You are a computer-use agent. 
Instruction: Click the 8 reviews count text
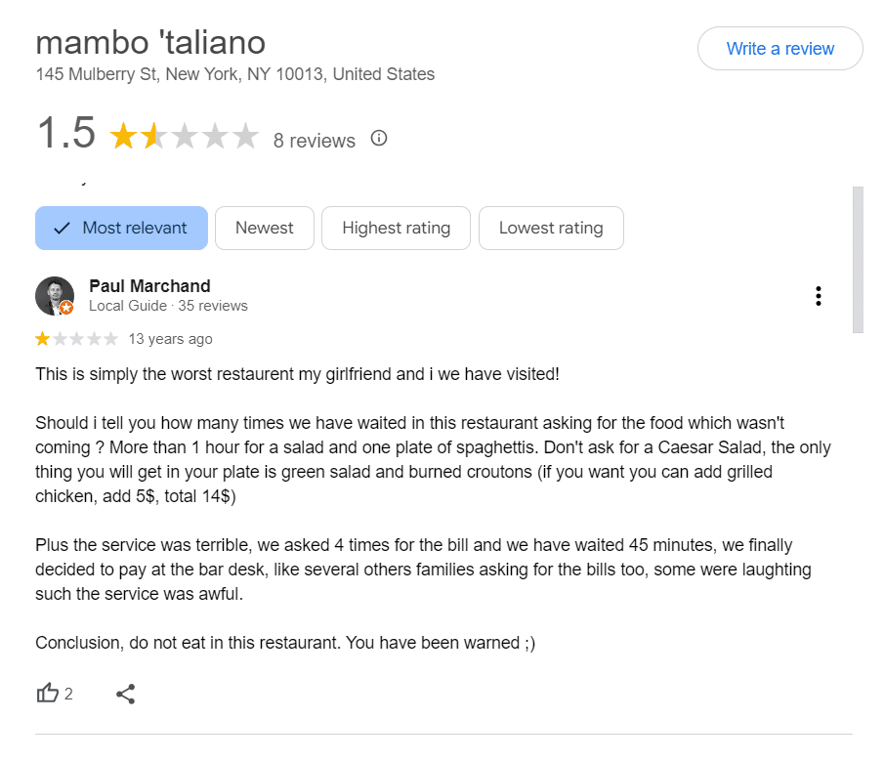315,141
